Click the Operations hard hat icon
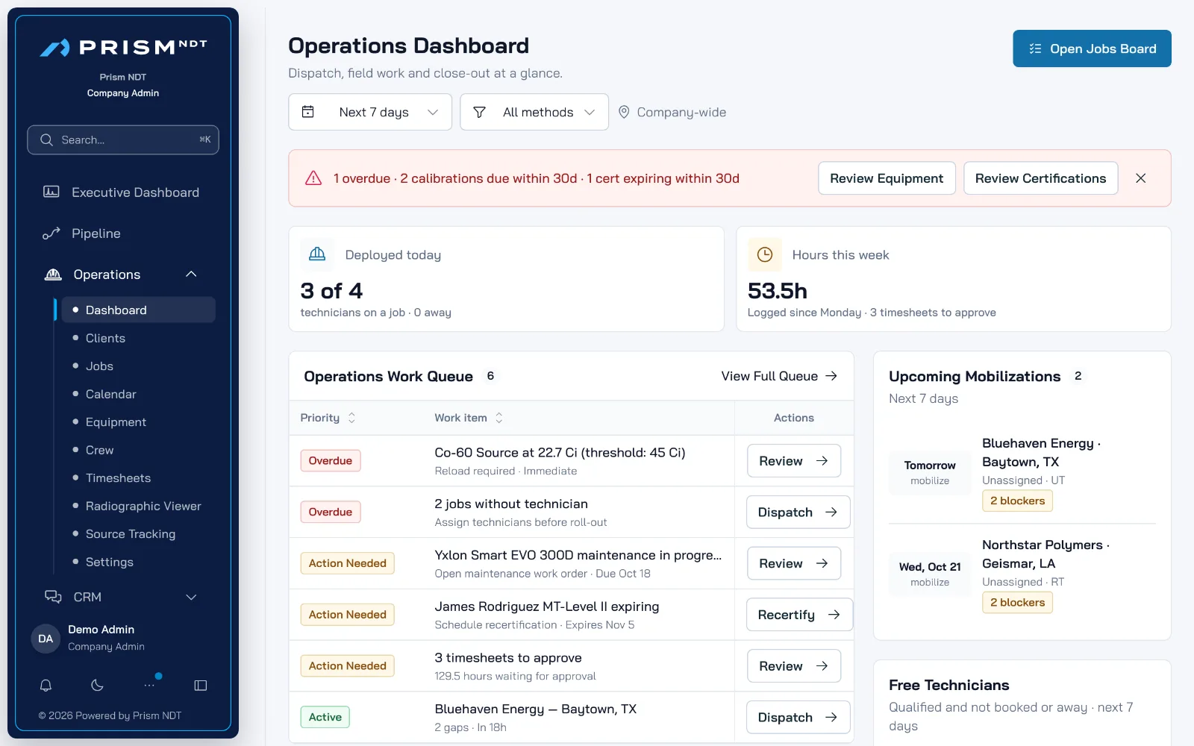Viewport: 1194px width, 746px height. [x=53, y=275]
